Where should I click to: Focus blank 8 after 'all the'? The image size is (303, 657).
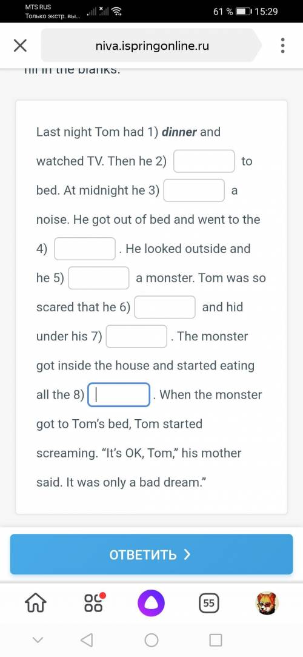click(x=119, y=395)
